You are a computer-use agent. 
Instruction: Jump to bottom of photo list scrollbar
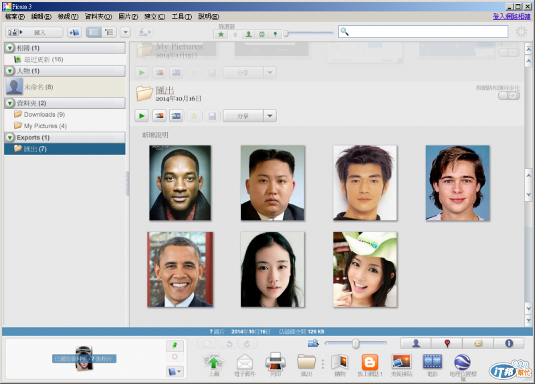tap(528, 321)
